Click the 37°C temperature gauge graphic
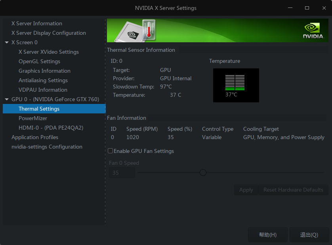 (236, 85)
